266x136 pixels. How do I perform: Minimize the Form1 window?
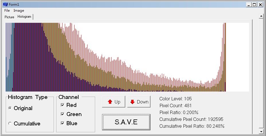pyautogui.click(x=249, y=5)
